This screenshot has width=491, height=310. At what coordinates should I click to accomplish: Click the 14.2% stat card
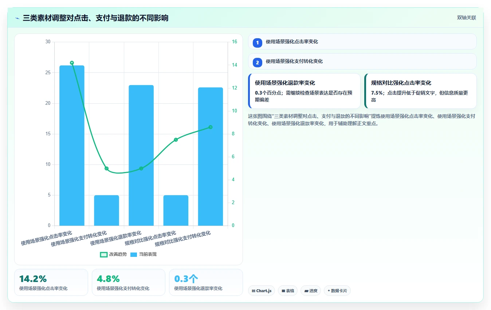[x=51, y=282]
